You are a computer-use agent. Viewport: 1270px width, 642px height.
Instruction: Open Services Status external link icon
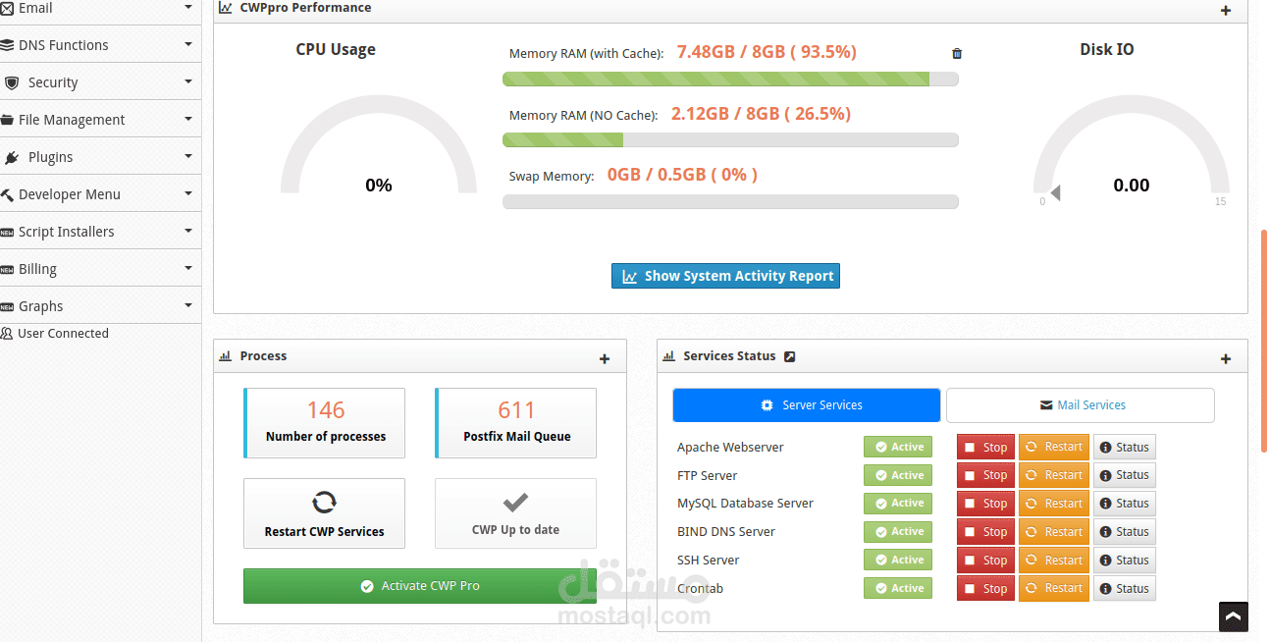coord(790,356)
